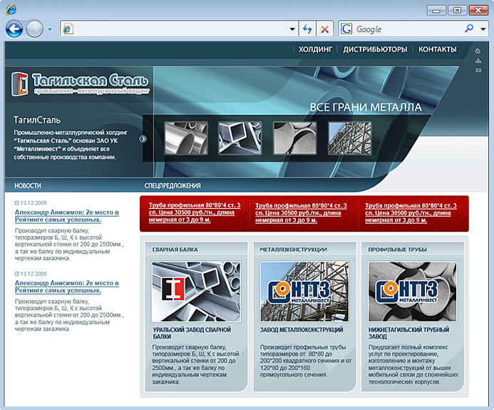Click the sitemap icon on site header
This screenshot has height=410, width=494.
coord(478,61)
